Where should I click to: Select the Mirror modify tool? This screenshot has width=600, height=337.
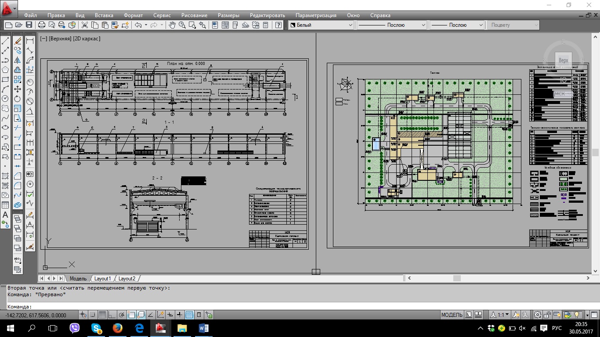[18, 60]
